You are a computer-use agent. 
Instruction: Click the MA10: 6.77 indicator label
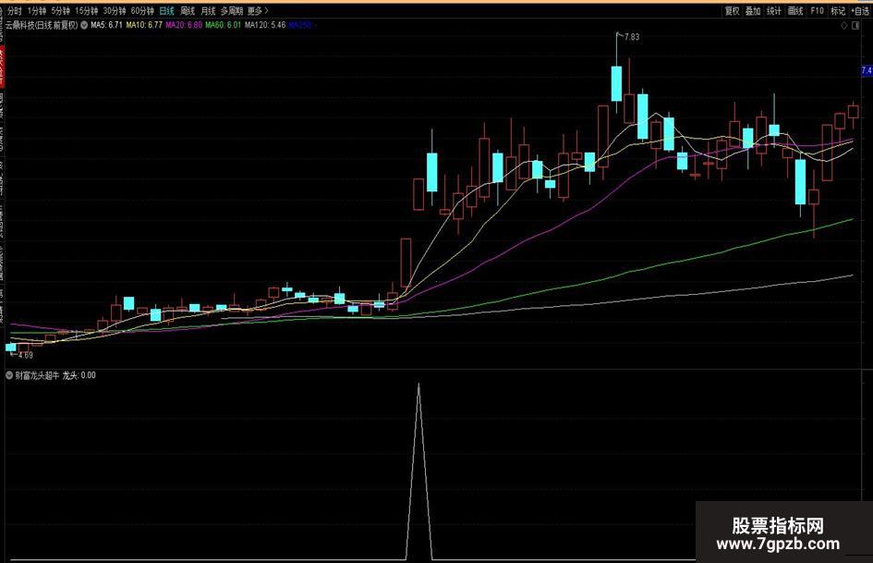tap(144, 25)
